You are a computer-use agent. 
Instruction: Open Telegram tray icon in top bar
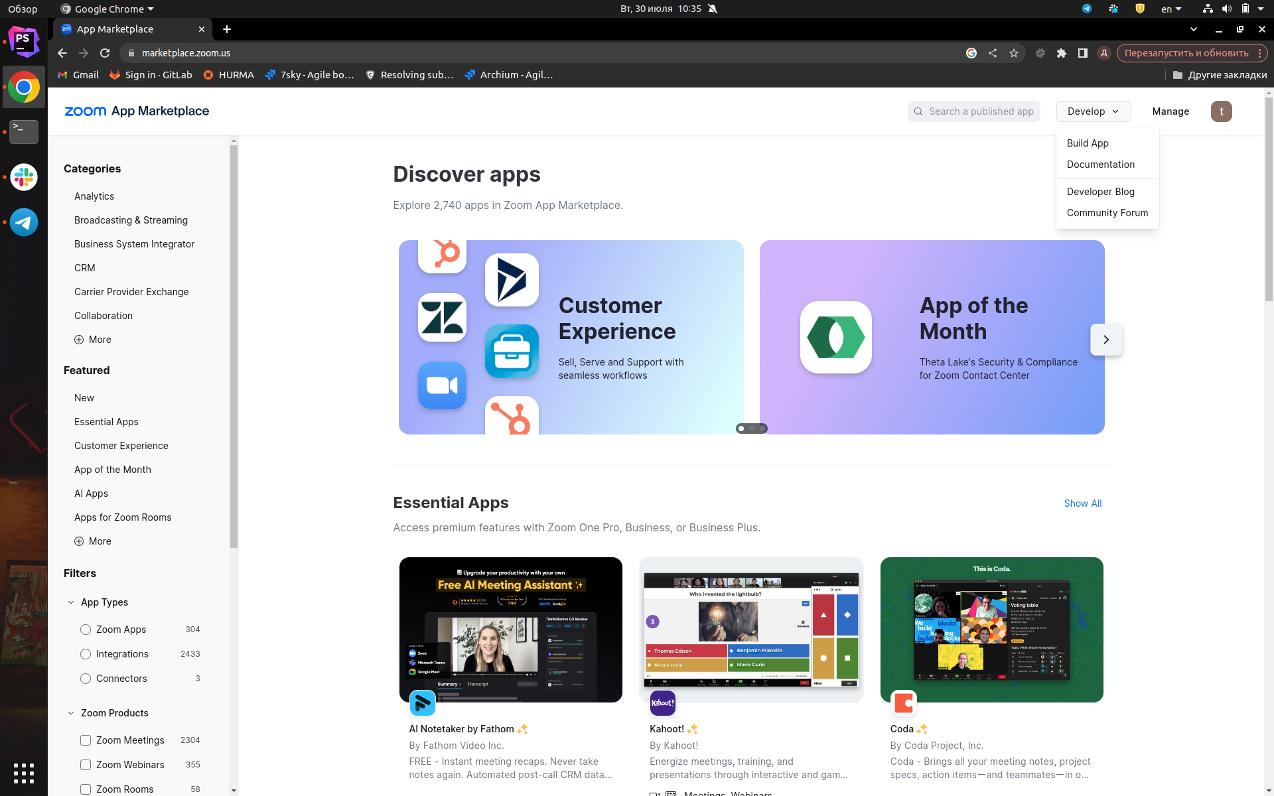[1087, 9]
